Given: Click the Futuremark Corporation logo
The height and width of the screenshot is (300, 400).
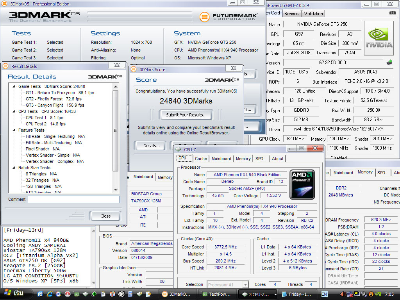Looking at the screenshot, I should click(228, 17).
